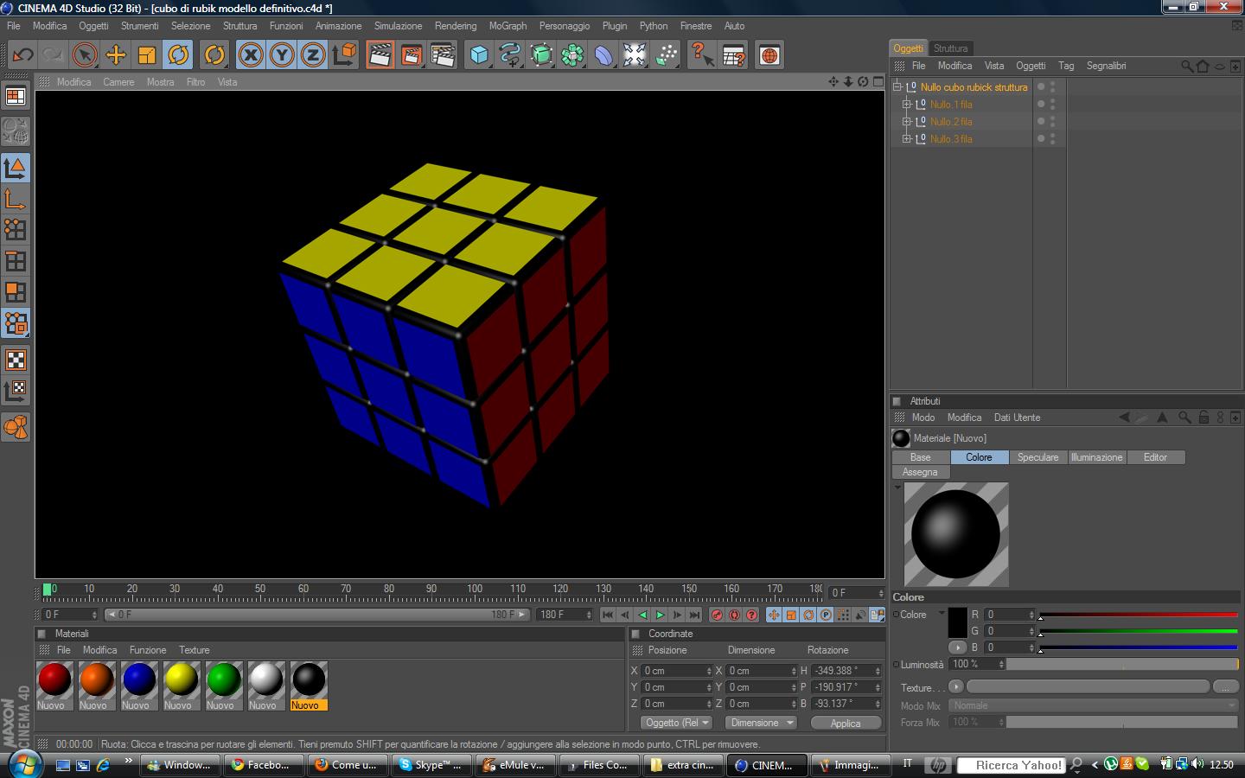
Task: Toggle the X axis lock
Action: click(x=251, y=55)
